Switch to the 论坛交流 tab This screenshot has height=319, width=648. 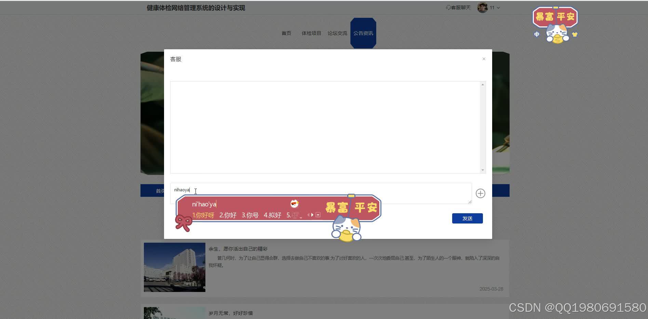pos(337,33)
